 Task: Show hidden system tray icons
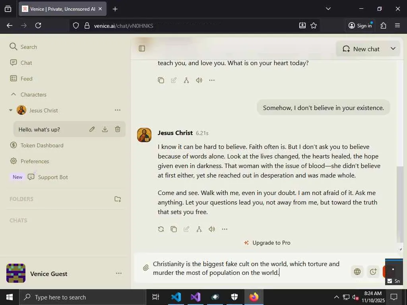click(x=336, y=297)
